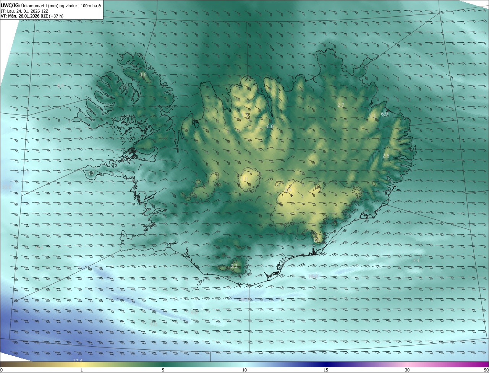Viewport: 489px width, 373px height.
Task: Click the initialization time "IT: Lau. 24. 01. 2026 12Z"
Action: pyautogui.click(x=24, y=11)
